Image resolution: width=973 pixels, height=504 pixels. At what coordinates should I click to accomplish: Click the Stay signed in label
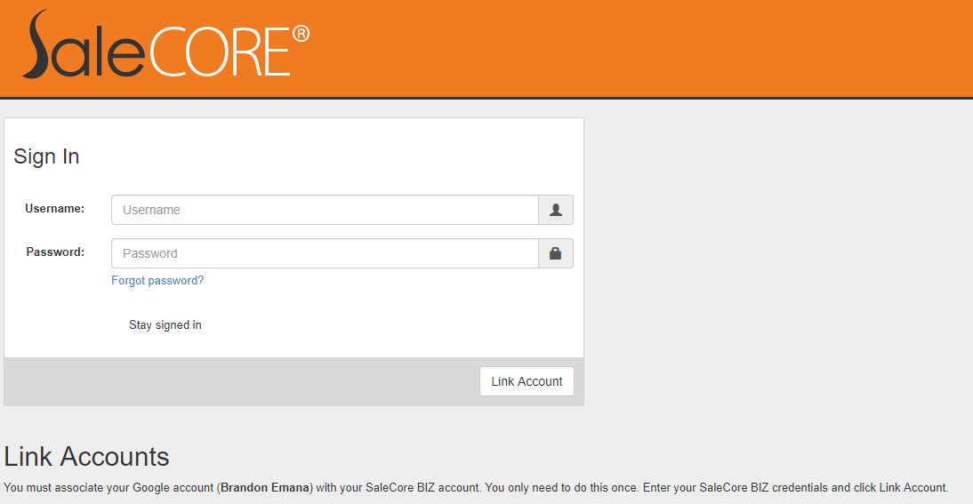(x=165, y=324)
